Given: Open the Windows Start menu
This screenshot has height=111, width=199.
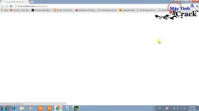Looking at the screenshot, I should 4,108.
